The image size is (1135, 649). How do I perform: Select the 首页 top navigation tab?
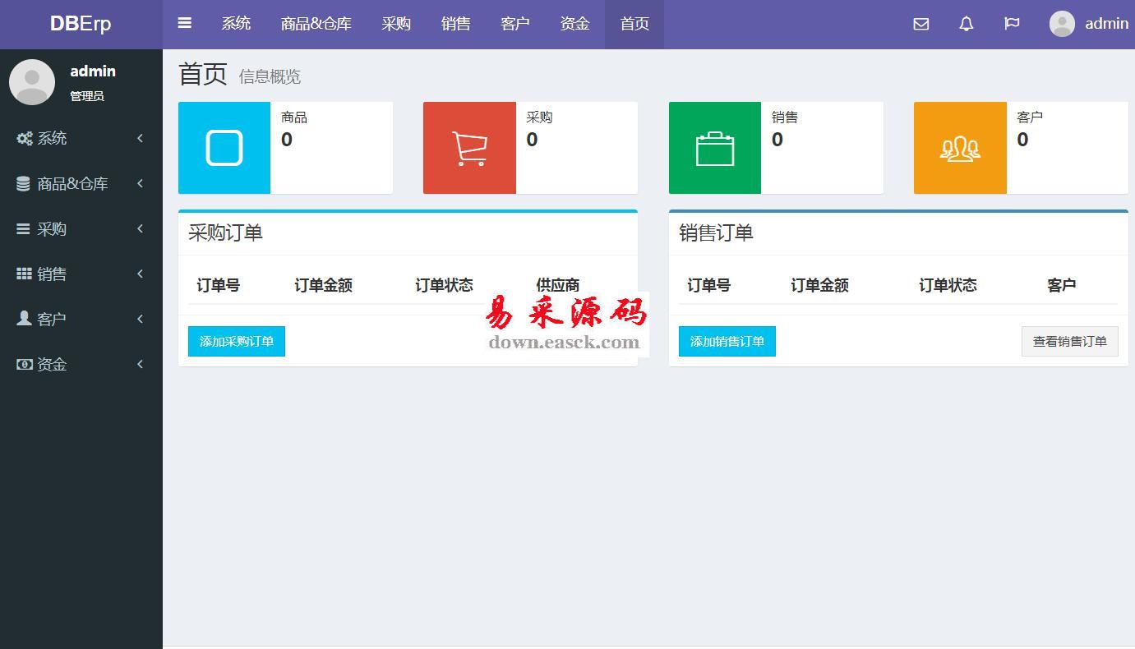[634, 24]
